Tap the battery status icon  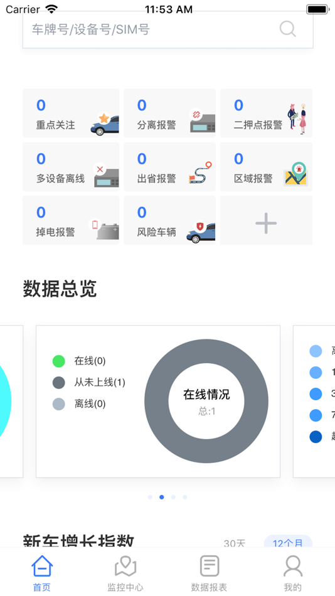(x=317, y=9)
